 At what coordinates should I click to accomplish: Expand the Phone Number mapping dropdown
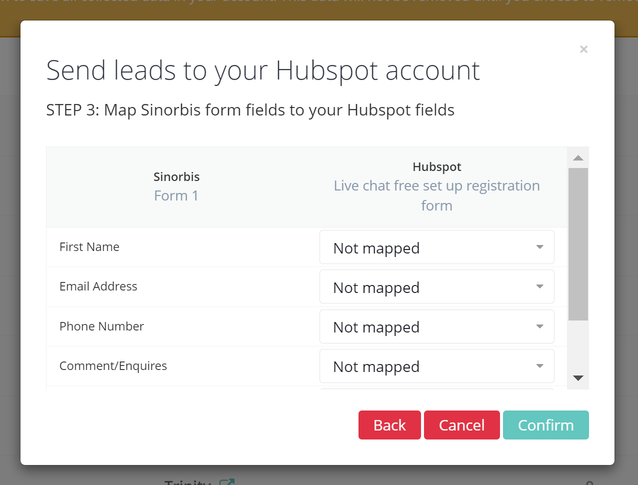coord(436,327)
